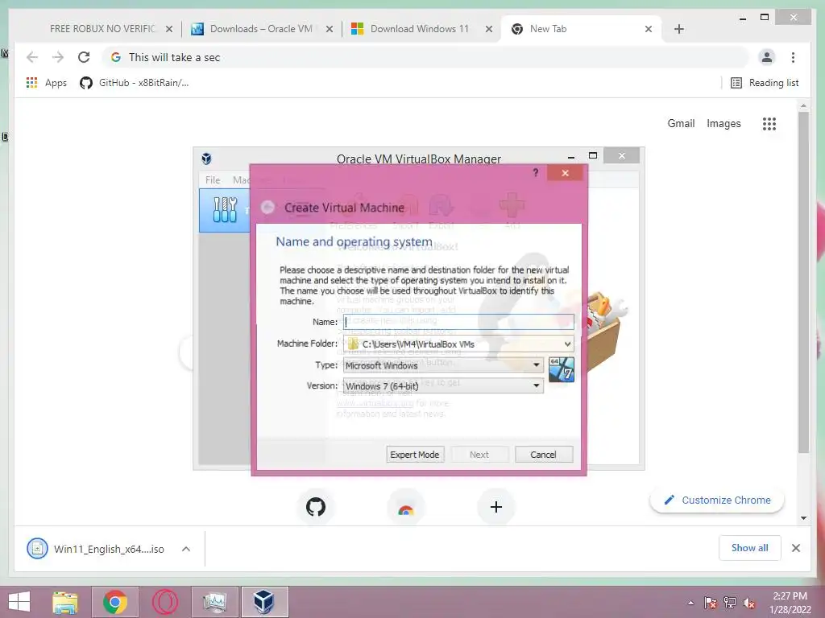Open the Chrome Web Store shortcut tile
825x618 pixels.
point(406,507)
